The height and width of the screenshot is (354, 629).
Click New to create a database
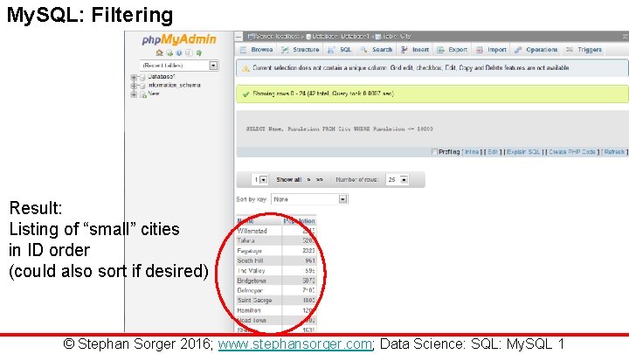point(154,94)
